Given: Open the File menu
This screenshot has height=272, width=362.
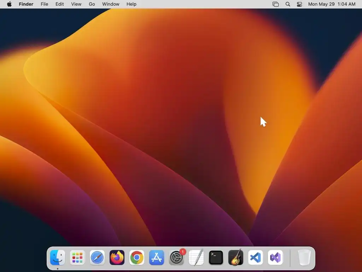Looking at the screenshot, I should (x=44, y=4).
